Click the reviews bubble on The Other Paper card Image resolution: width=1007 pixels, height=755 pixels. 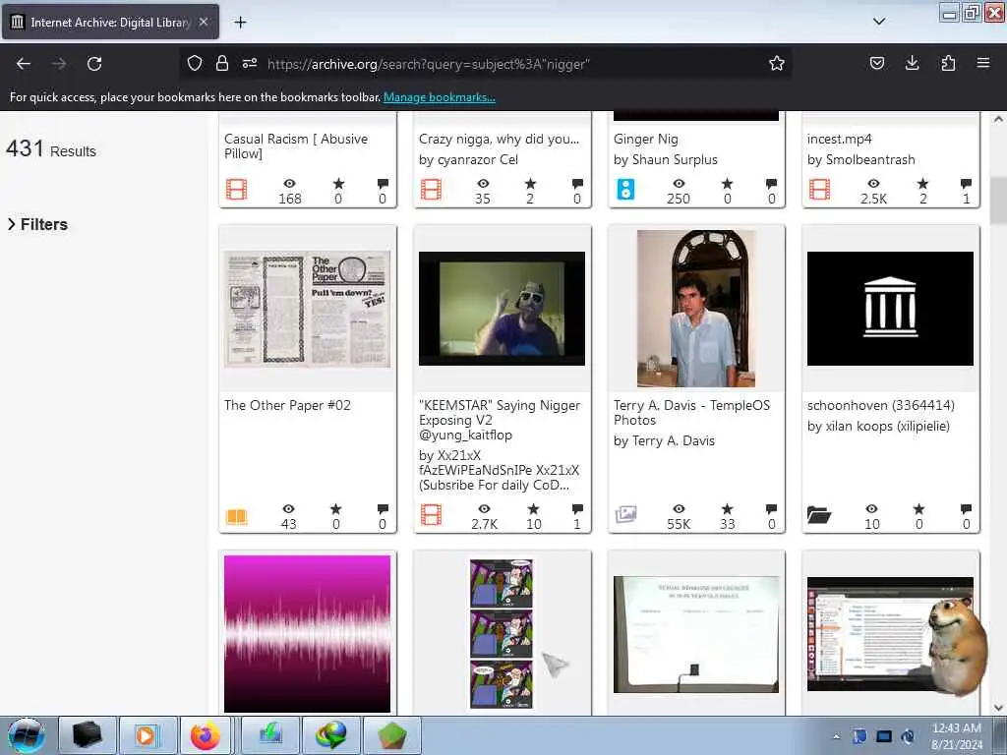[x=383, y=509]
